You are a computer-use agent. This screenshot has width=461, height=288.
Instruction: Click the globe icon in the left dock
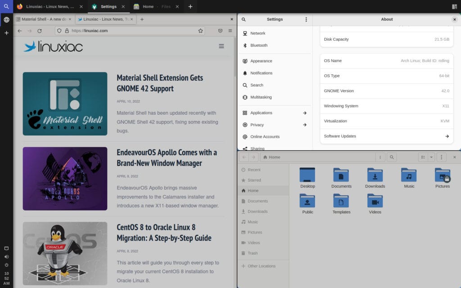6,20
